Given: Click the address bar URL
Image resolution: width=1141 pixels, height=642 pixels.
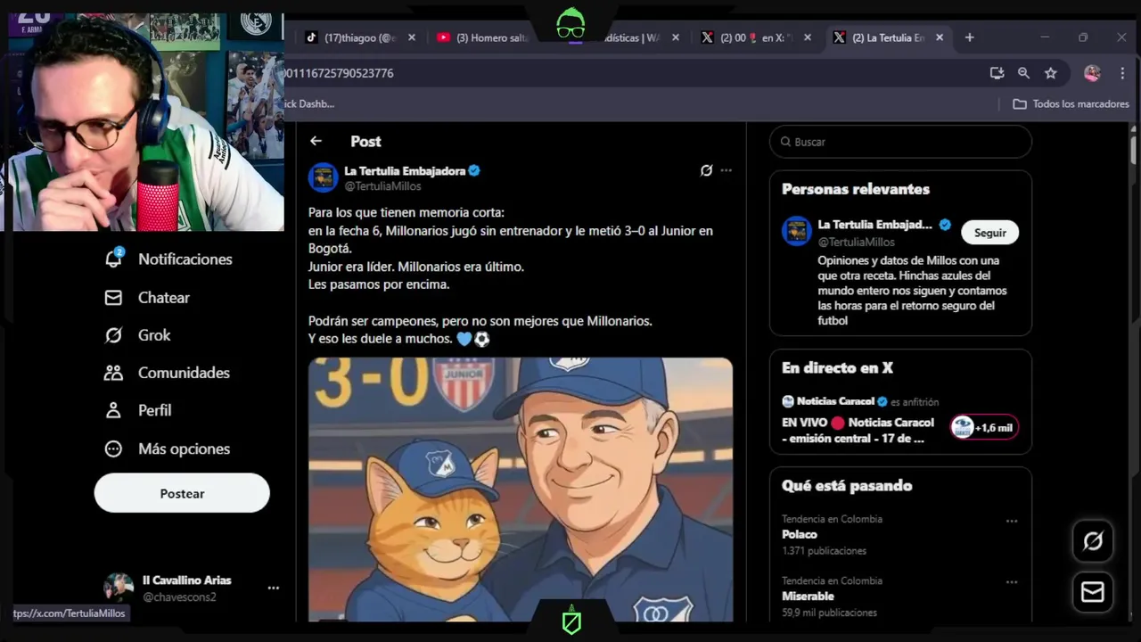Looking at the screenshot, I should (x=340, y=73).
